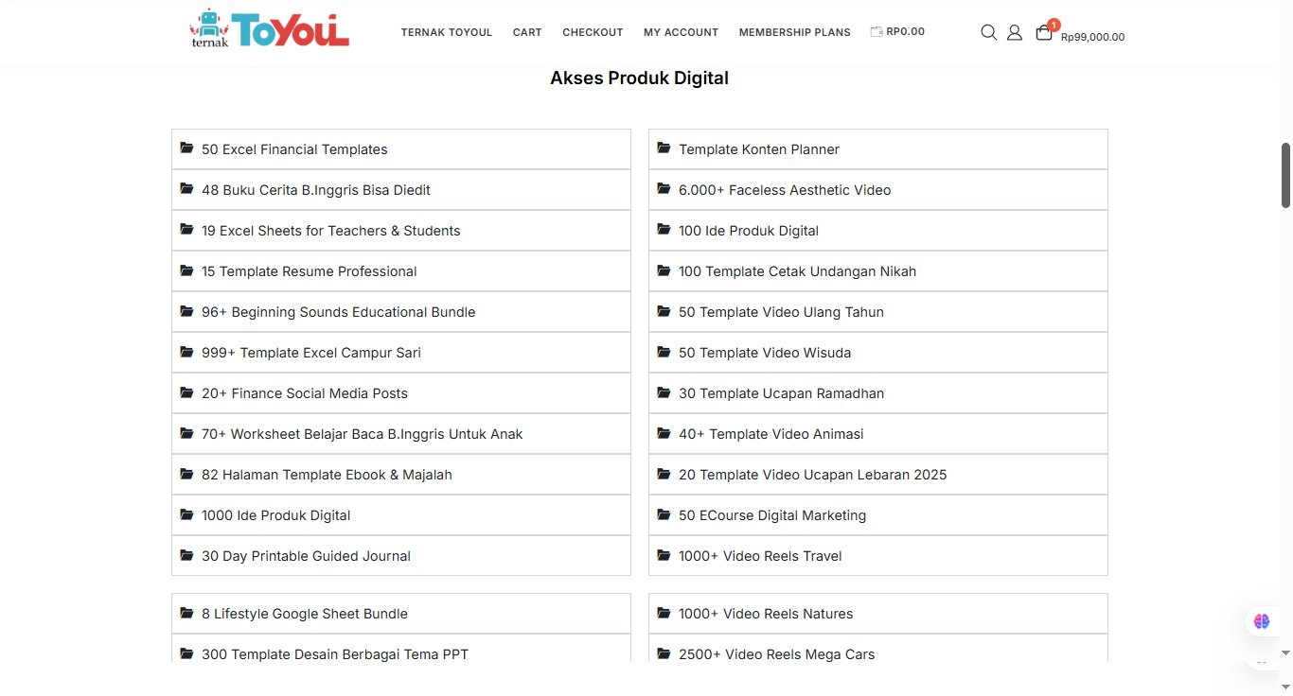Open the Membership Plans menu item
The height and width of the screenshot is (696, 1293).
tap(794, 32)
